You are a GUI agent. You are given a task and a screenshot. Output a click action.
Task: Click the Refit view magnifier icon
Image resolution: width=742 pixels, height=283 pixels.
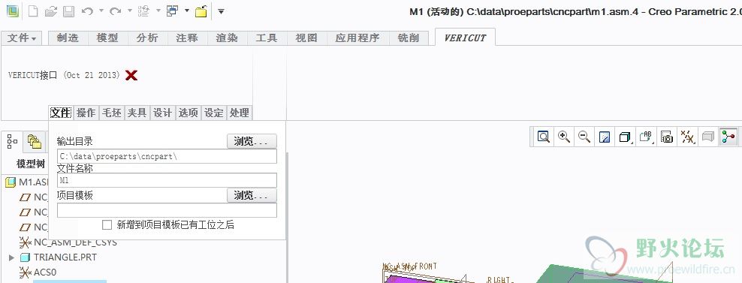(544, 137)
